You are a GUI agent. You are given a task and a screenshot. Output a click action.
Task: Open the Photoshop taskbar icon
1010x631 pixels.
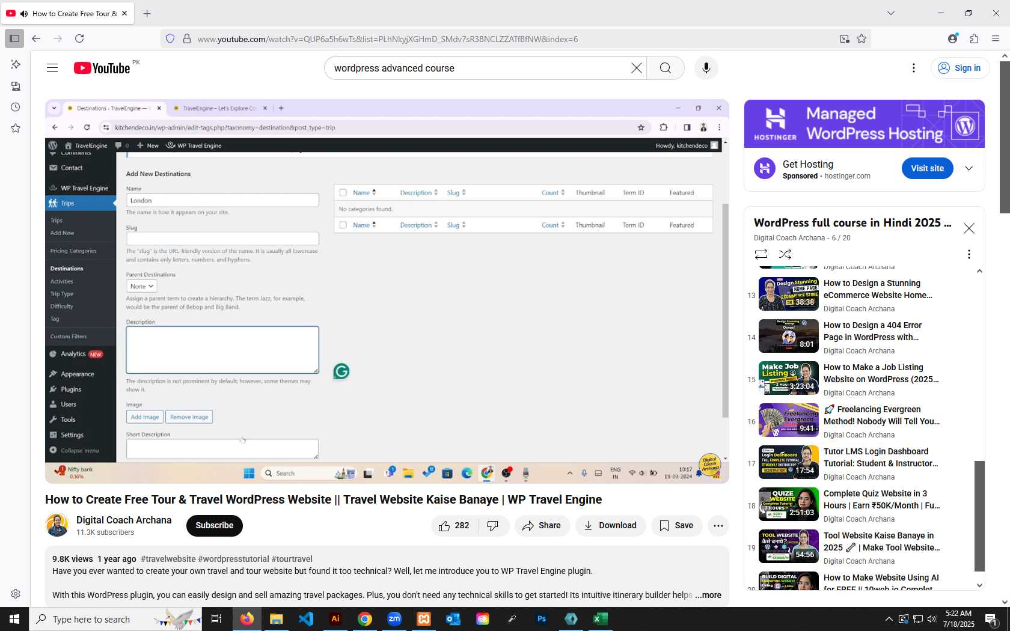[542, 619]
